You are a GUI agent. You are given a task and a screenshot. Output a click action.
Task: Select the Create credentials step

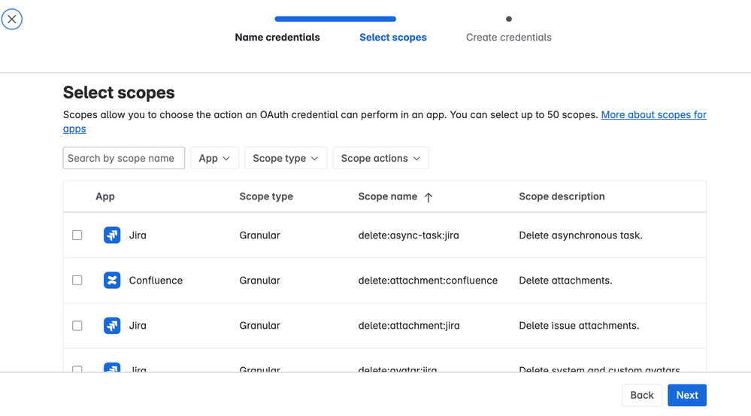point(508,37)
